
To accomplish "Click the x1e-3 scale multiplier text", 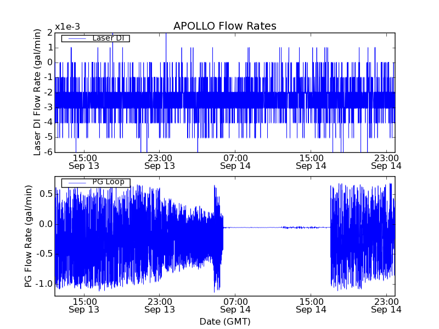I will pyautogui.click(x=67, y=27).
